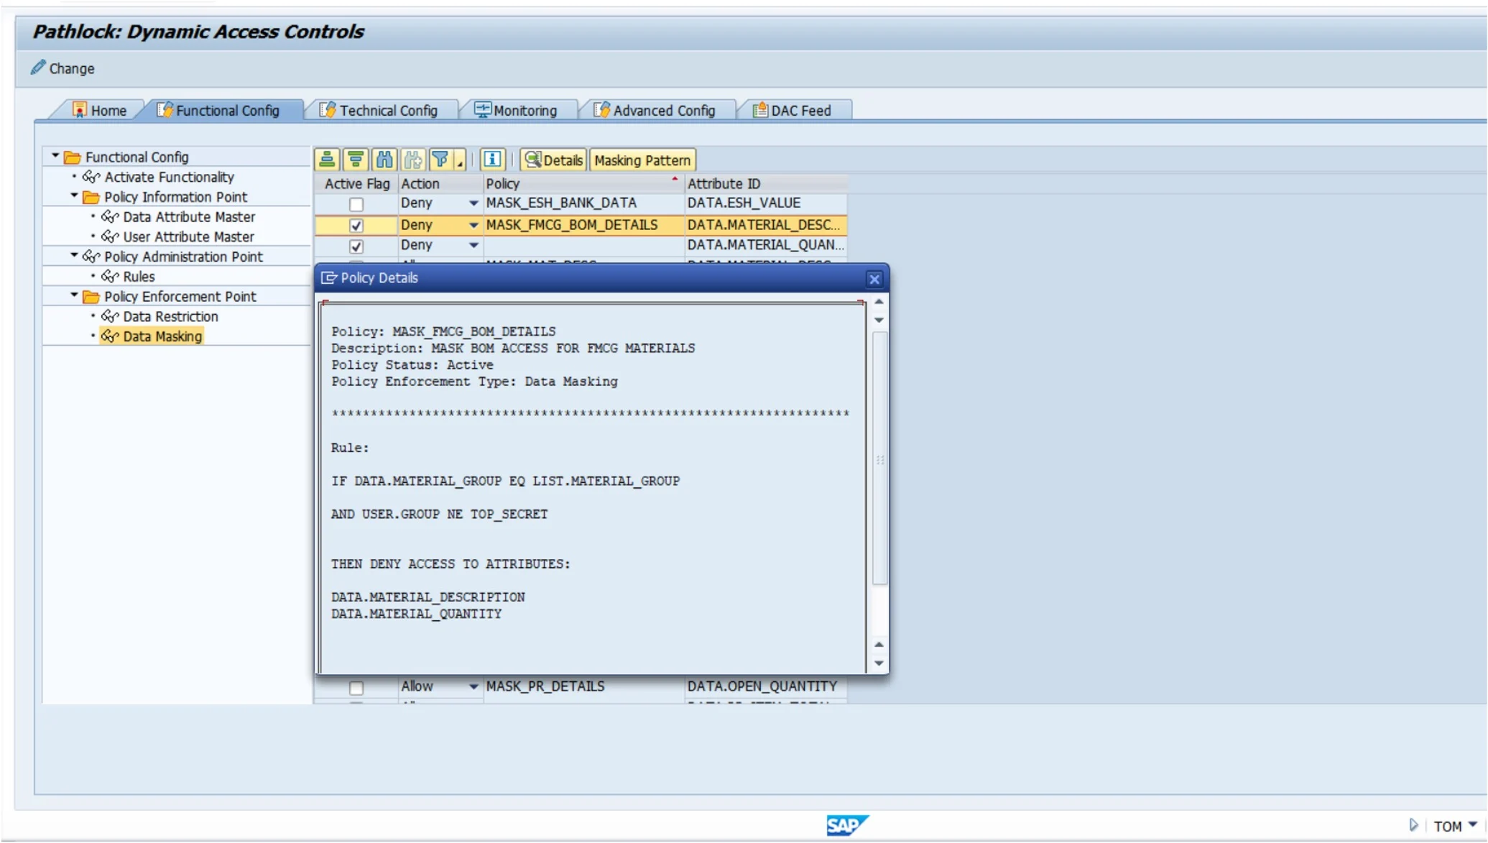
Task: Click the Sort Descending toolbar icon
Action: [x=356, y=160]
